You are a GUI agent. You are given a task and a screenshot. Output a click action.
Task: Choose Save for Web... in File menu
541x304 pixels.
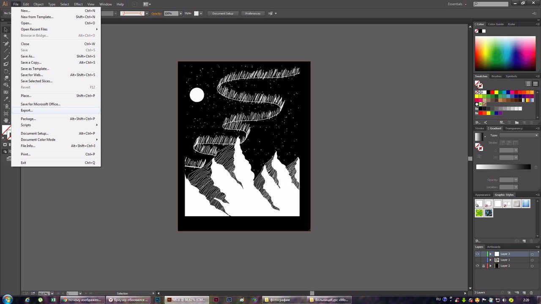coord(56,75)
